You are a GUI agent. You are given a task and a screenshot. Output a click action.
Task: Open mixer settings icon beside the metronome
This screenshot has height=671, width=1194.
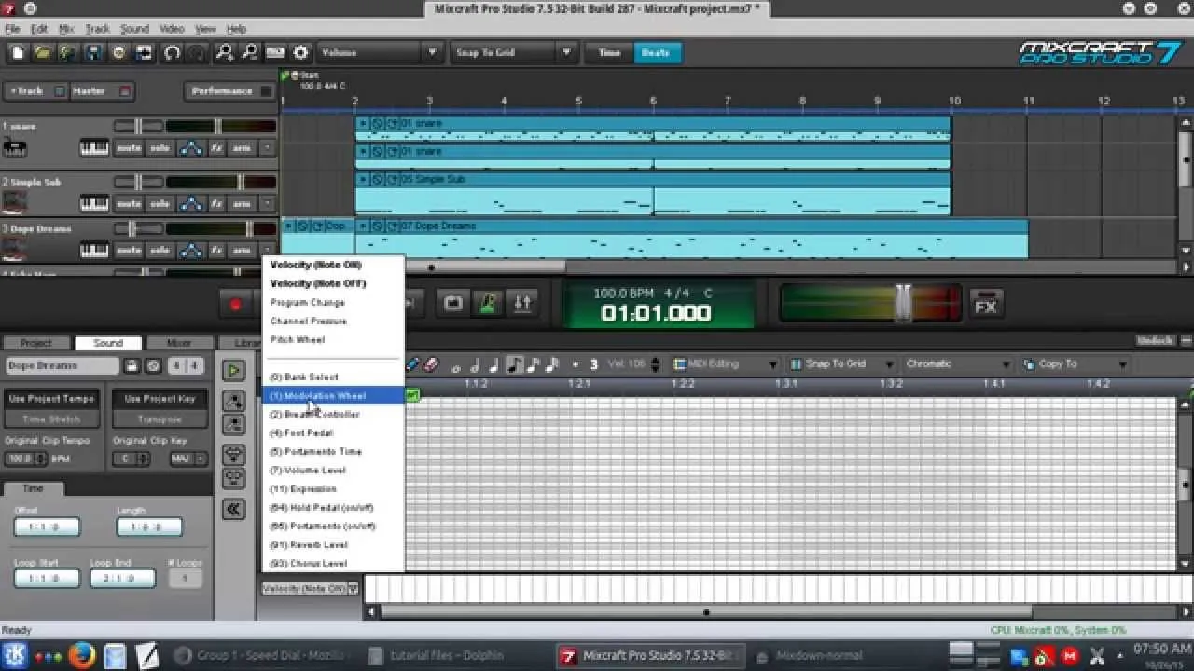(x=522, y=304)
